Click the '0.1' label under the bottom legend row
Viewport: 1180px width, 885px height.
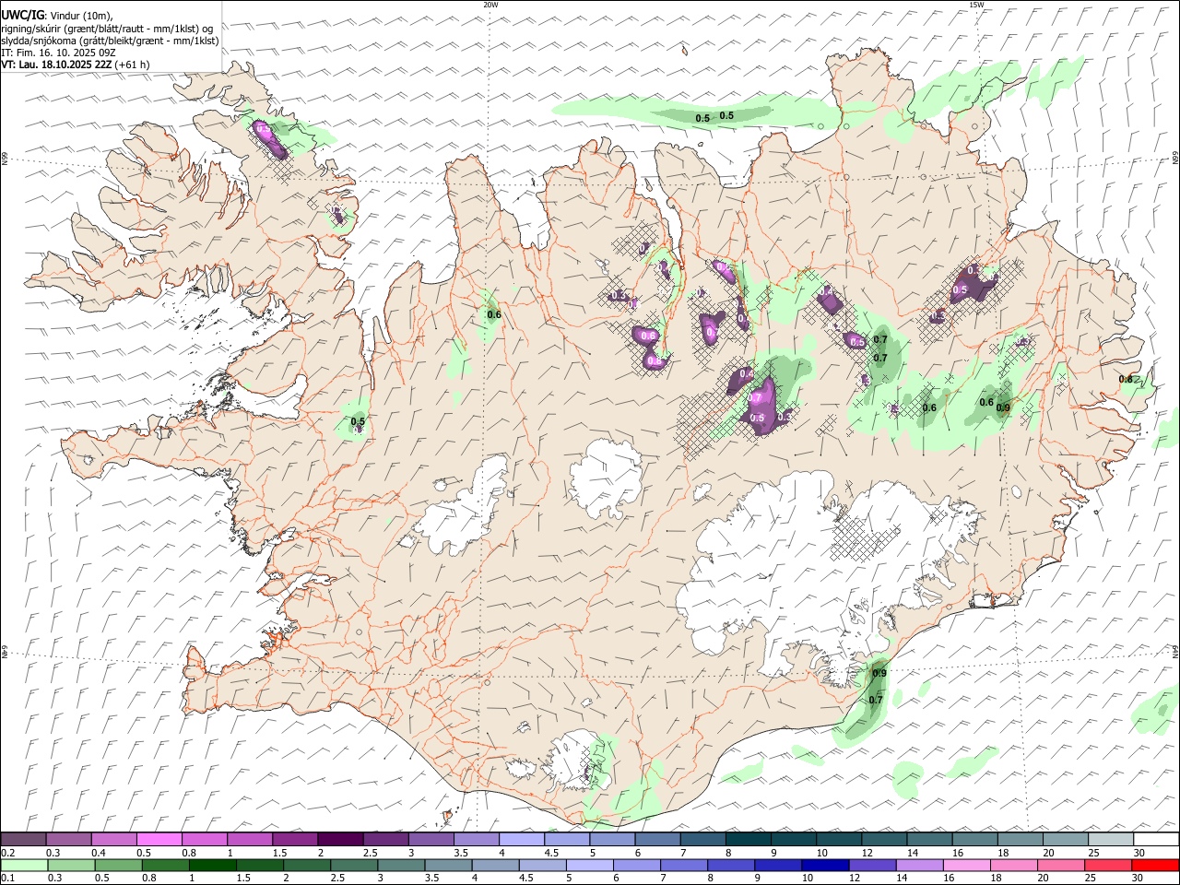(x=8, y=878)
